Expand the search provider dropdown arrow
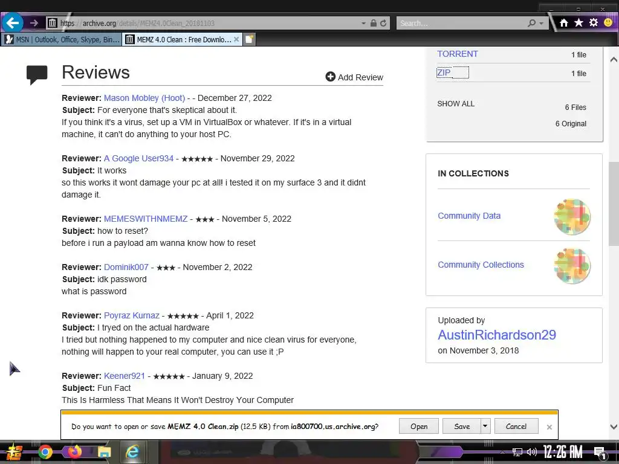This screenshot has height=464, width=619. pyautogui.click(x=541, y=24)
